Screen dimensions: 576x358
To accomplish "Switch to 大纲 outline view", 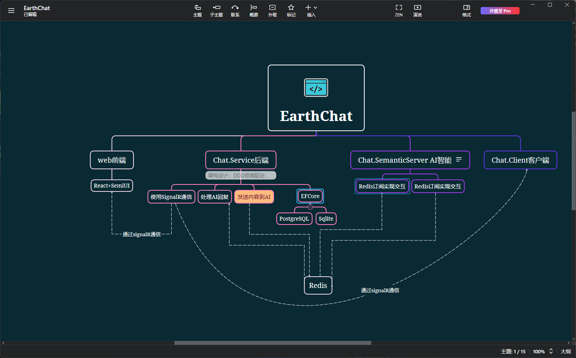I will coord(565,351).
